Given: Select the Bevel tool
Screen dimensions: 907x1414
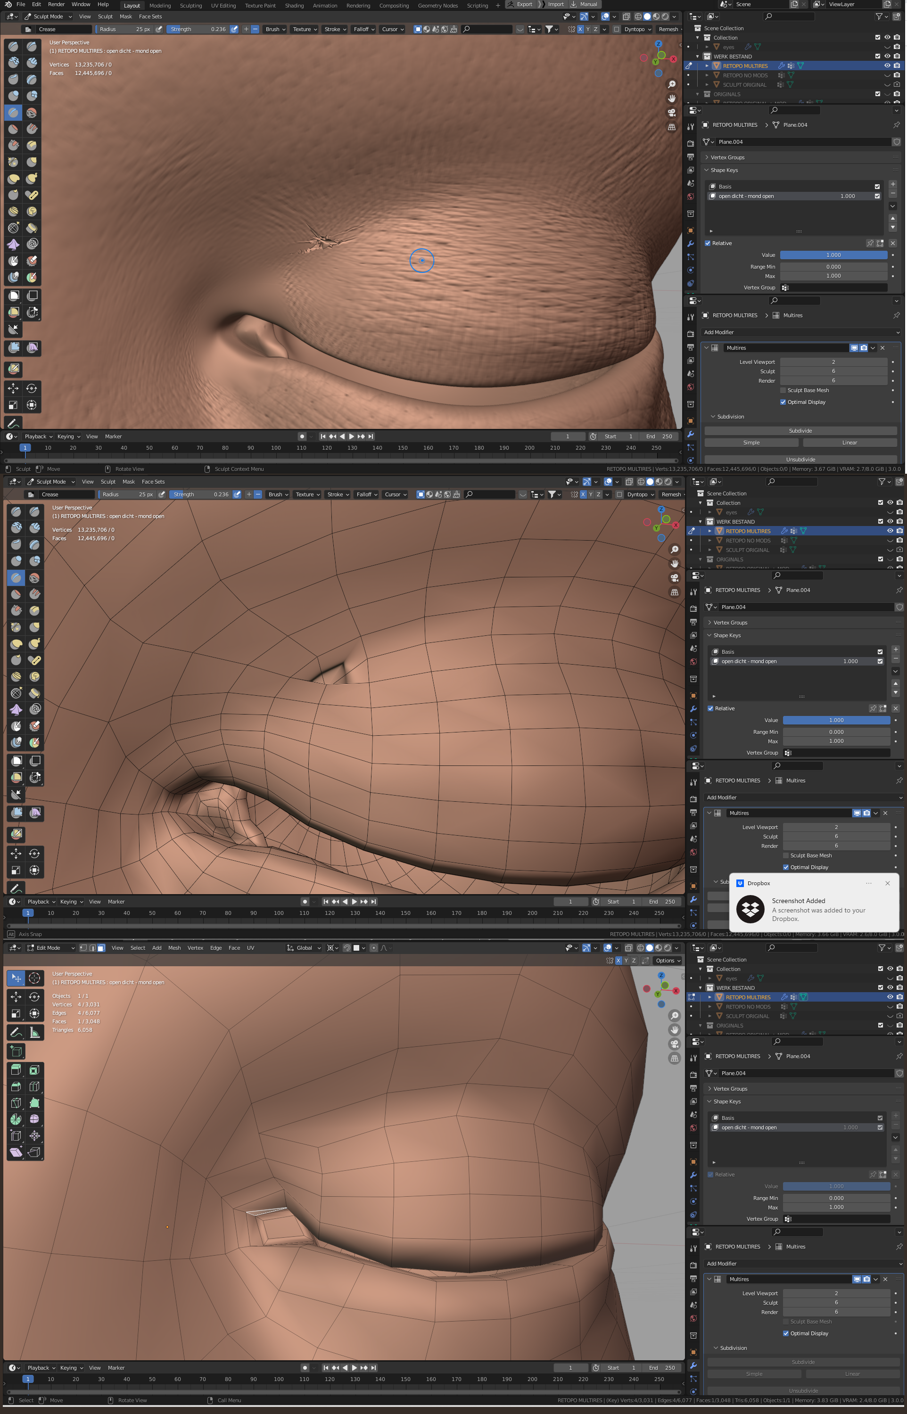Looking at the screenshot, I should [x=16, y=1086].
